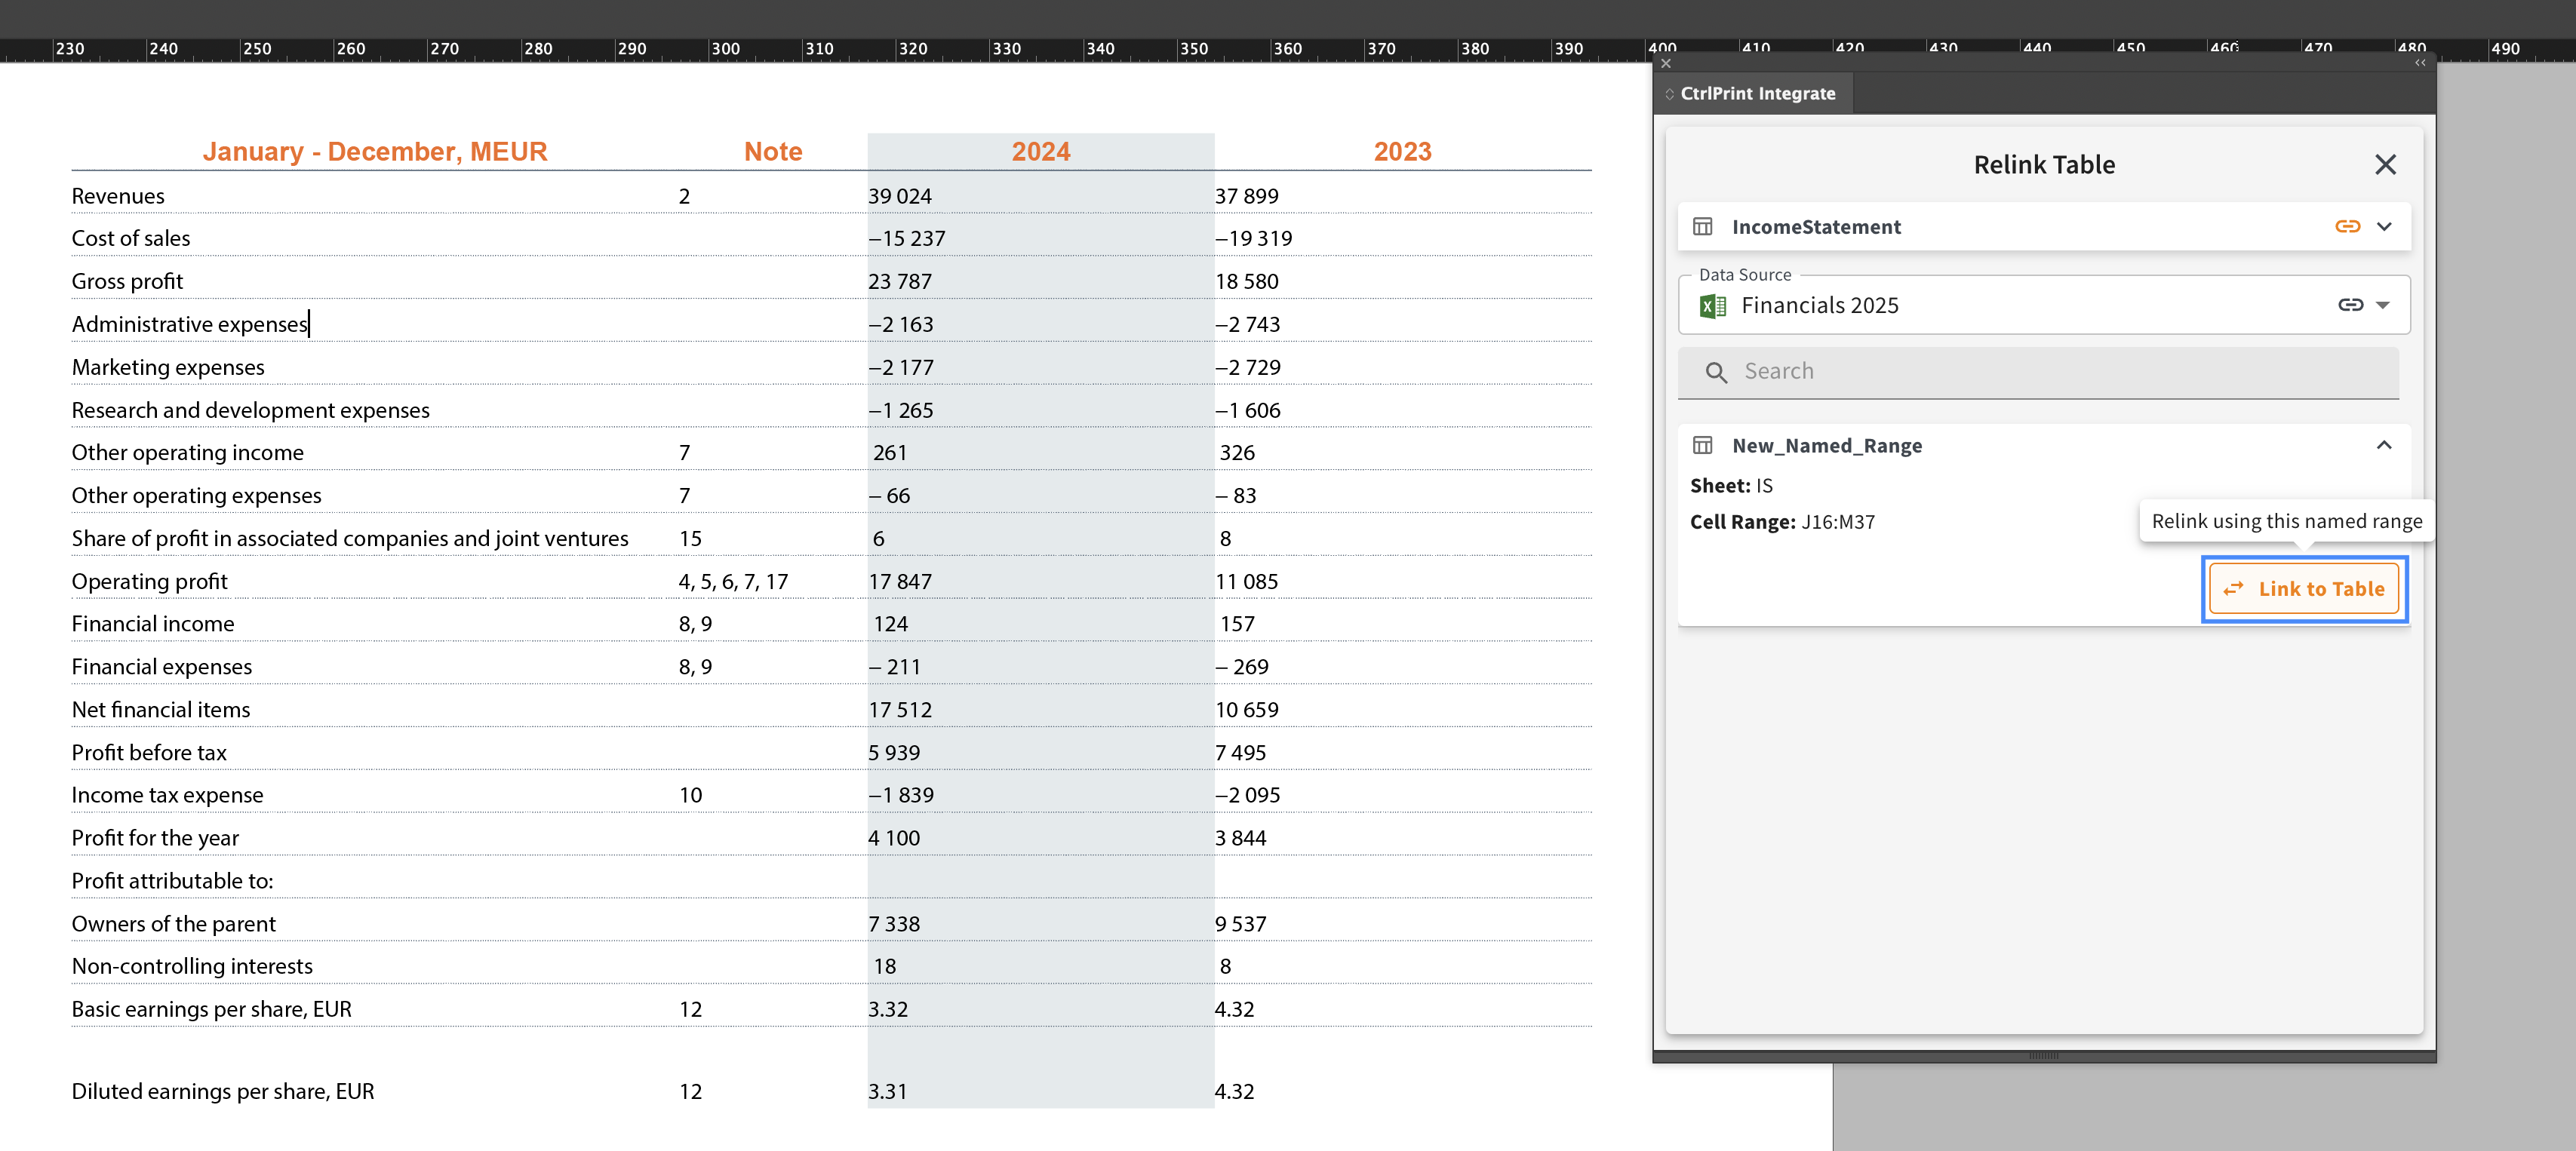Click the Gross profit 2023 value 18 580
This screenshot has width=2576, height=1151.
pos(1246,282)
